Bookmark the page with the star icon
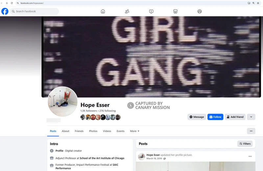Image resolution: width=263 pixels, height=171 pixels. point(258,3)
